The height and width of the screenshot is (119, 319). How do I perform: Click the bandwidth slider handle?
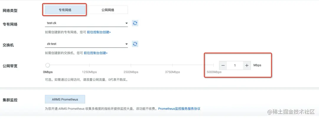click(47, 65)
